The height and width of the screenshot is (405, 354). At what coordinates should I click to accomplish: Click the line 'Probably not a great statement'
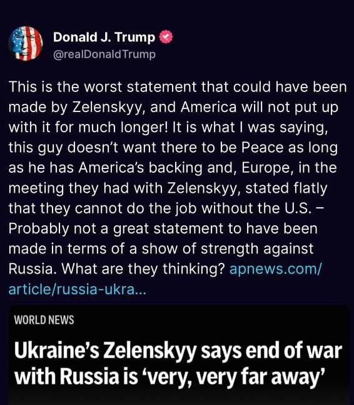163,228
